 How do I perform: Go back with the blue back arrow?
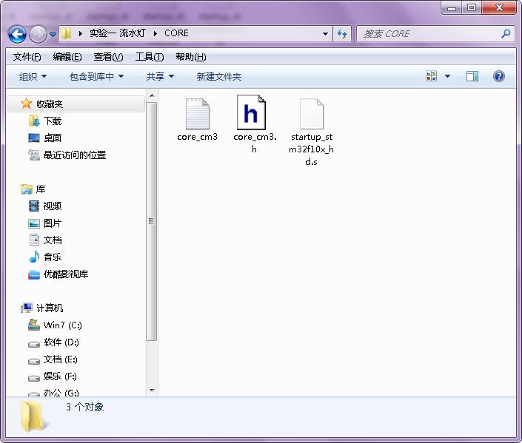pos(17,34)
